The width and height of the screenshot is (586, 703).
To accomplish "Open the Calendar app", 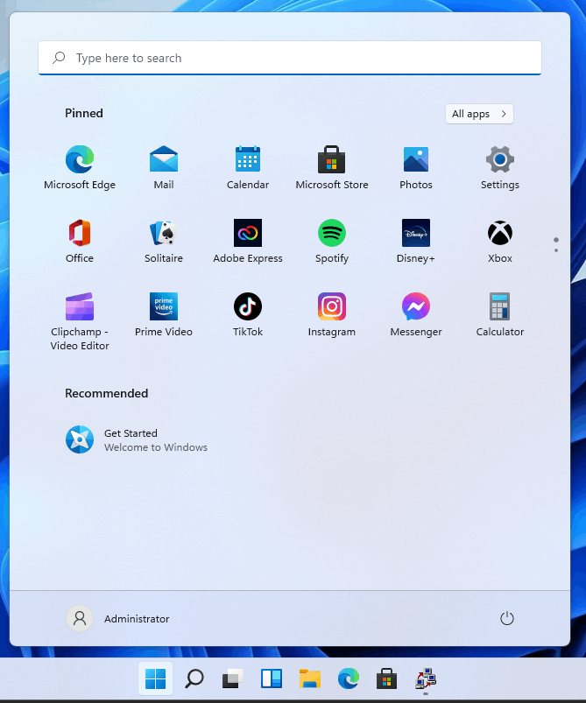I will [248, 168].
